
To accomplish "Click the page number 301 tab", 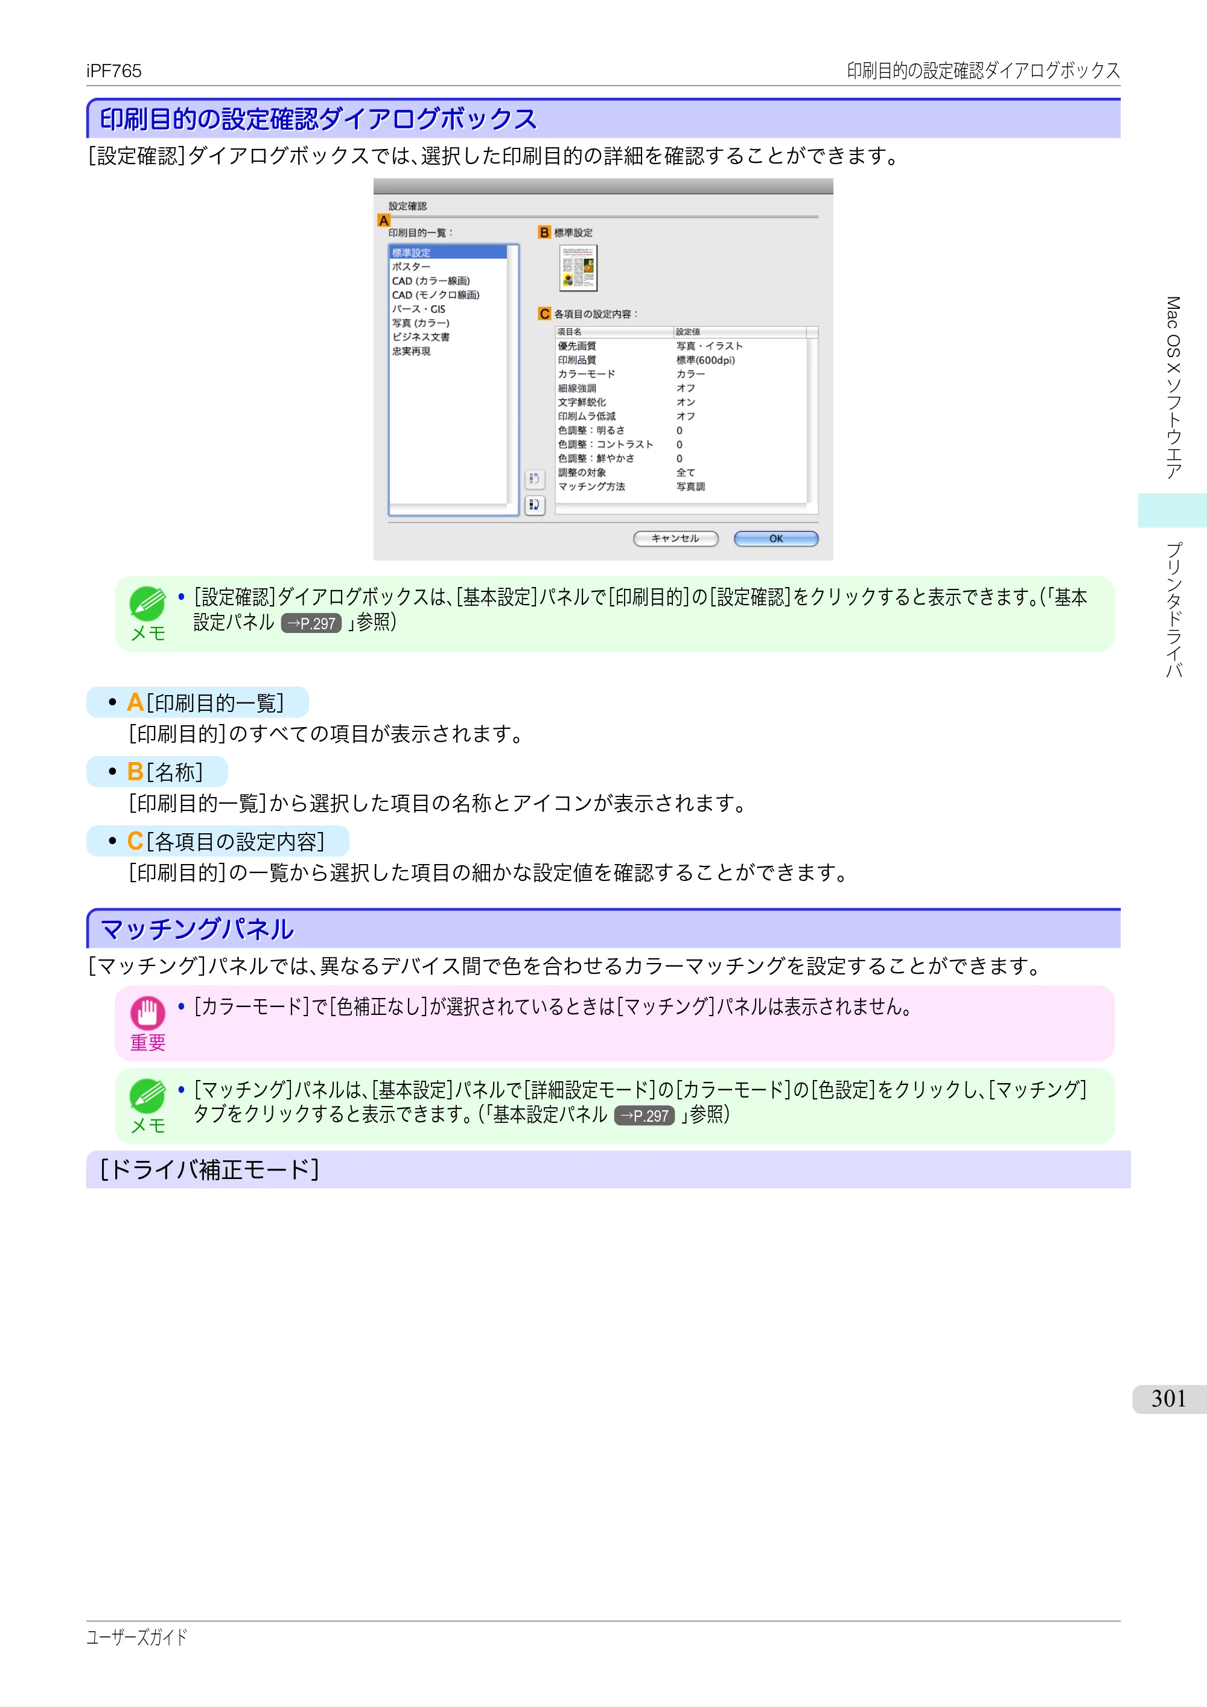I will (1169, 1399).
